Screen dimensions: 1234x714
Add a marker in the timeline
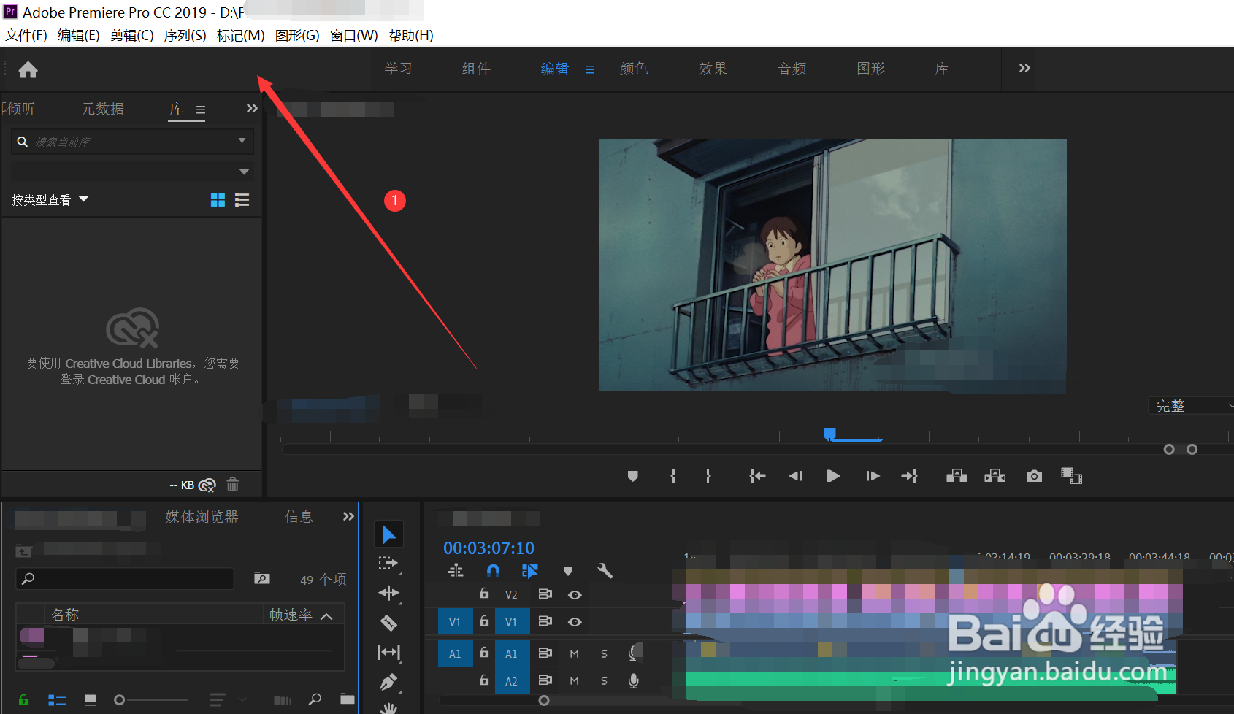pyautogui.click(x=568, y=571)
